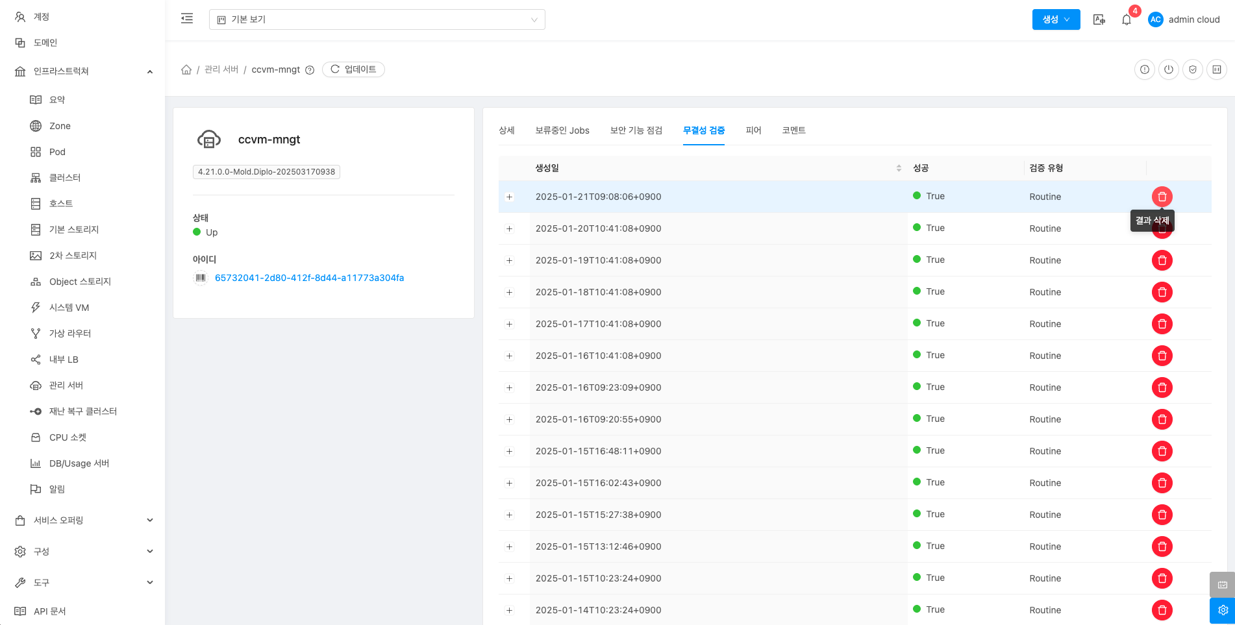Click the home breadcrumb icon
1235x625 pixels.
(186, 69)
